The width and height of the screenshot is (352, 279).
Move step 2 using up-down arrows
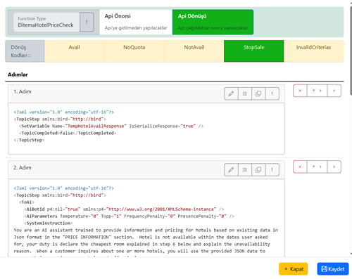tap(317, 167)
